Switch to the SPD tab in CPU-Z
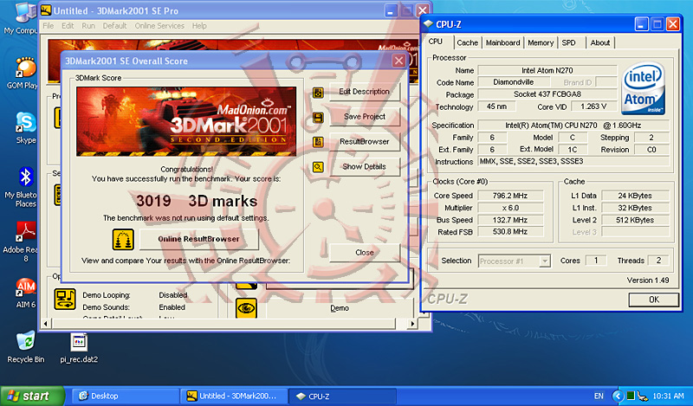Image resolution: width=693 pixels, height=406 pixels. click(x=569, y=43)
